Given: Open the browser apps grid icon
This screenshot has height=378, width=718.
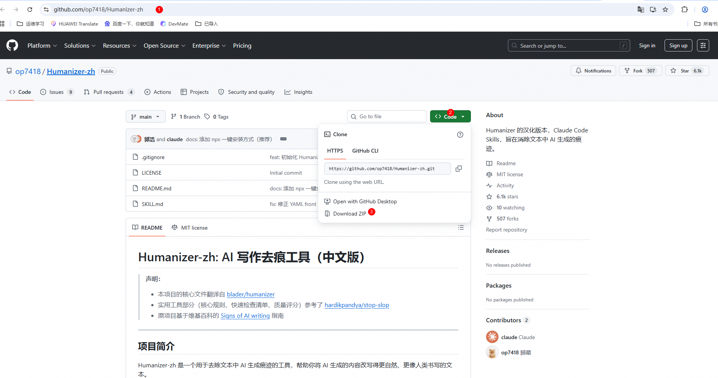Looking at the screenshot, I should click(2, 24).
